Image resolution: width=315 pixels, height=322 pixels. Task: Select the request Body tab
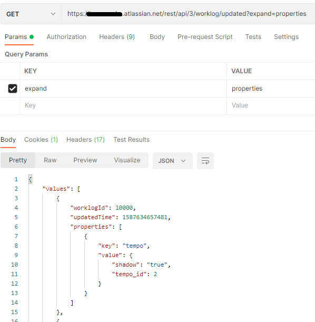[x=157, y=37]
